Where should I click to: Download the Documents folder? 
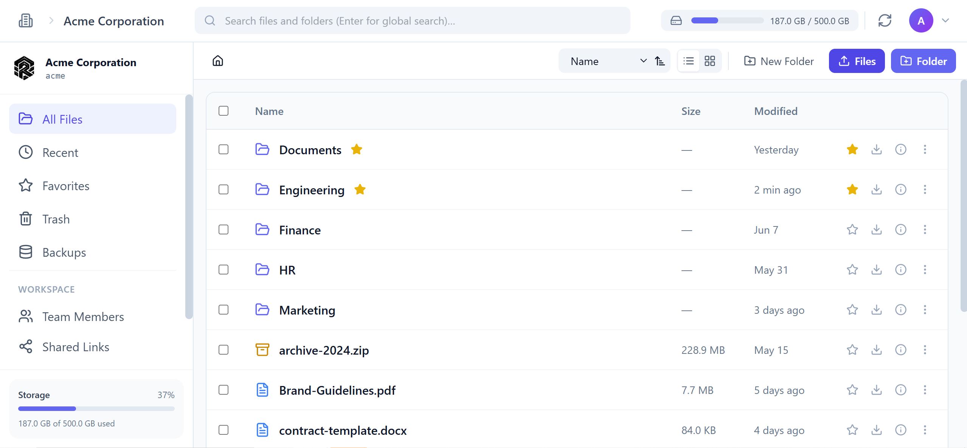pos(877,149)
